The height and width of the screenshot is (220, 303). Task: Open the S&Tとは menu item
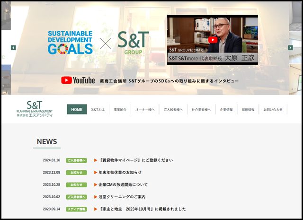coord(98,109)
